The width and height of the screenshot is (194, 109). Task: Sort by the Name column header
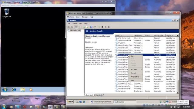pyautogui.click(x=124, y=36)
